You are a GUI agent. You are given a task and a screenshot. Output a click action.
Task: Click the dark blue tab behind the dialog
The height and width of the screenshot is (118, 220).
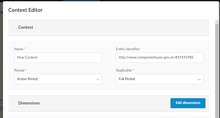(x=81, y=1)
